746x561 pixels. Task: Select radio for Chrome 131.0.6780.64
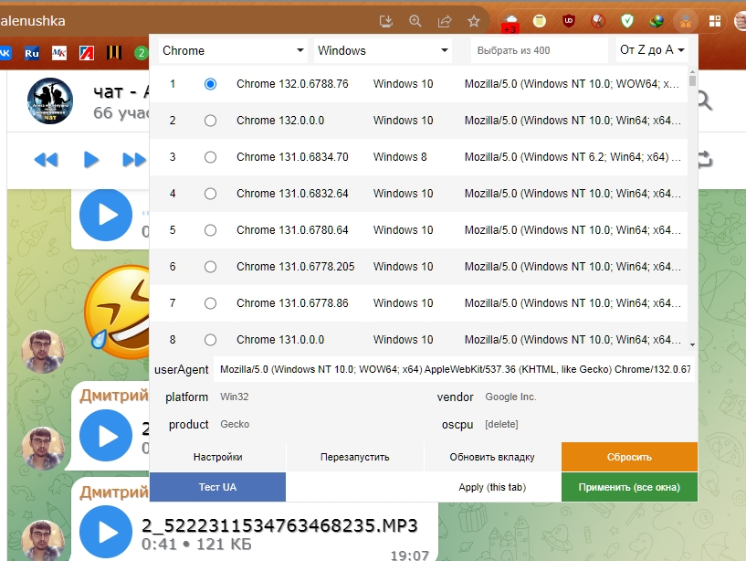(x=210, y=230)
